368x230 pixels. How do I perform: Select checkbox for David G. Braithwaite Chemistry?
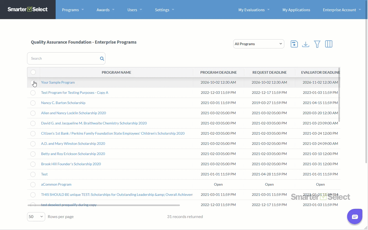pyautogui.click(x=33, y=123)
